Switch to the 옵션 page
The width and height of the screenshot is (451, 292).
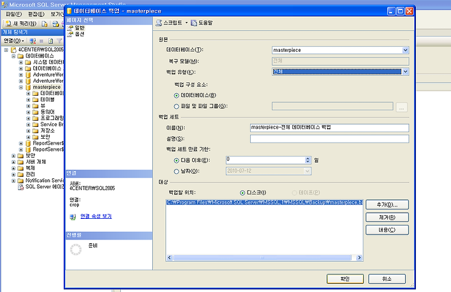tap(80, 34)
